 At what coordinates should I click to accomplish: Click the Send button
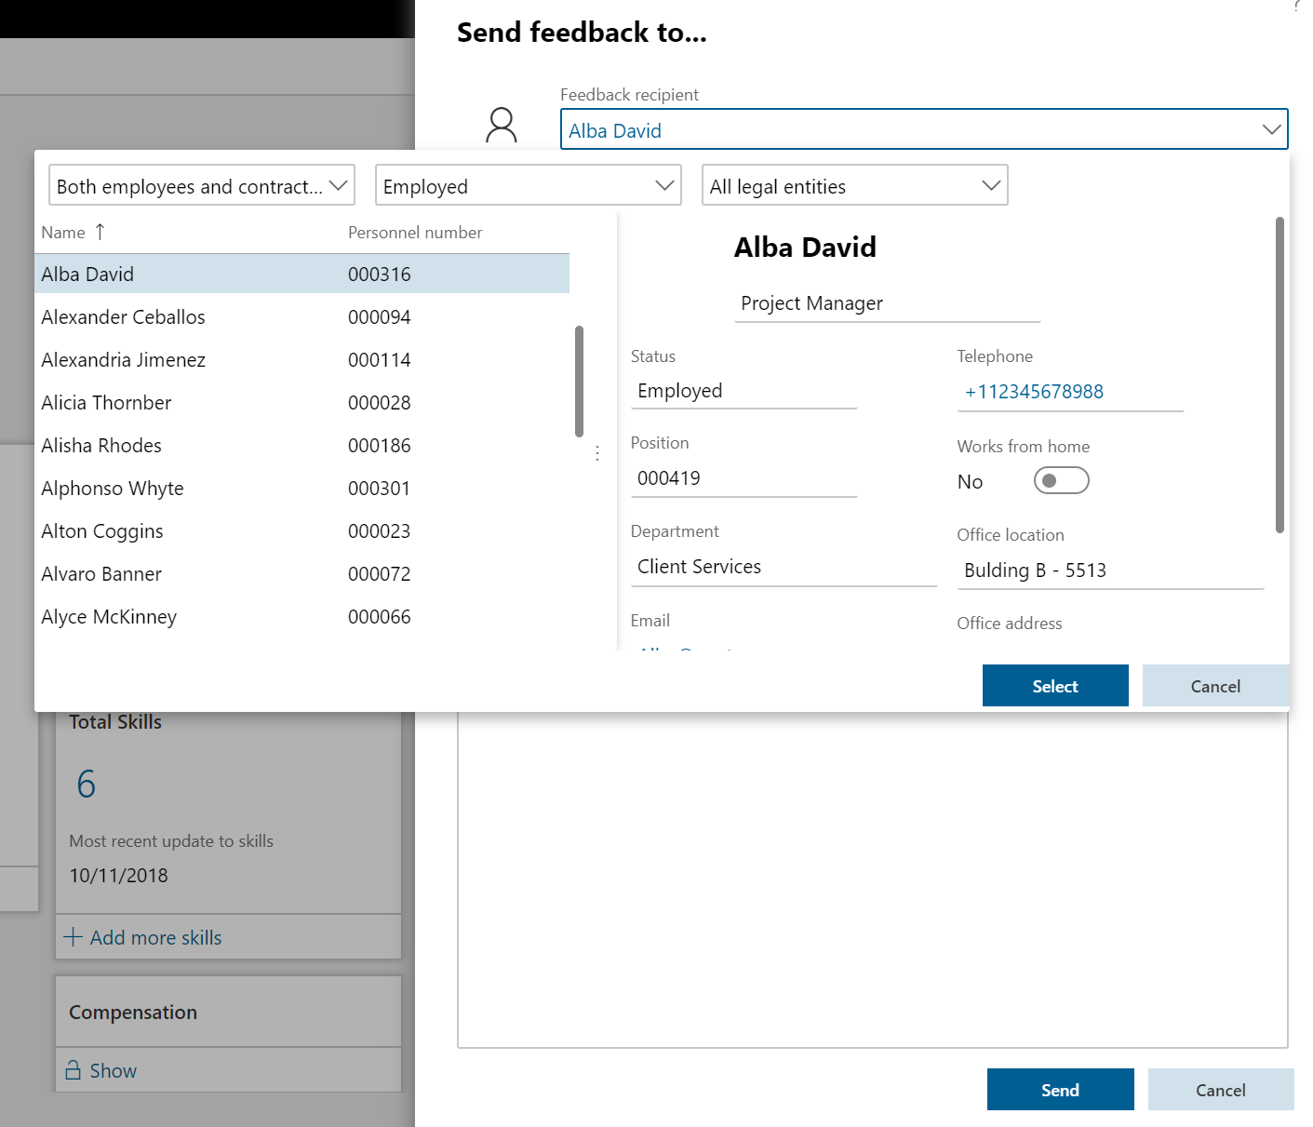[1060, 1089]
